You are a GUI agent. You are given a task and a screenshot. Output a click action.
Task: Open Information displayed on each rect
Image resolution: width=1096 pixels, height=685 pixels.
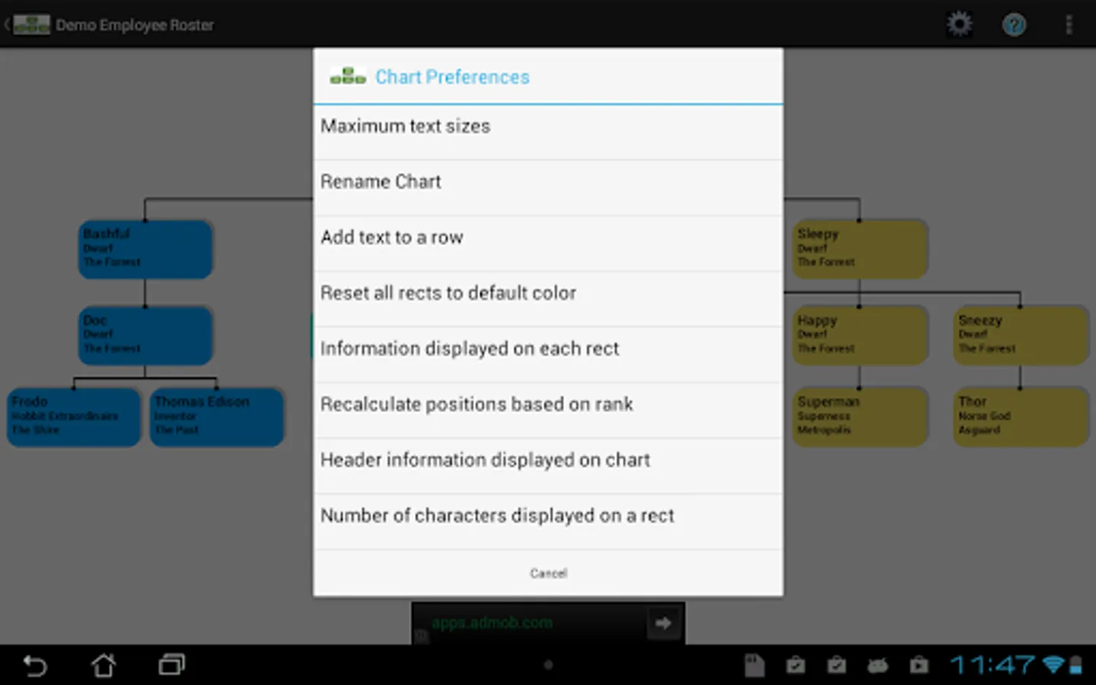(548, 355)
